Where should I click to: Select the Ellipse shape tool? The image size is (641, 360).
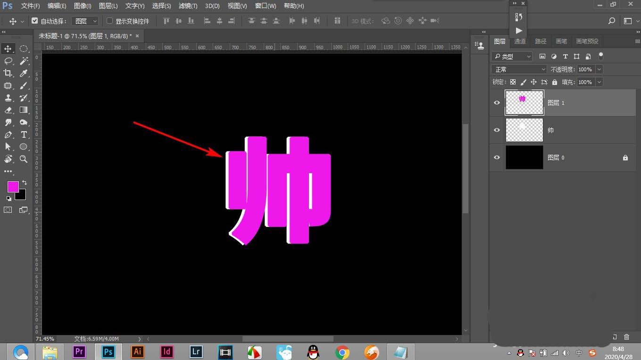[x=24, y=147]
